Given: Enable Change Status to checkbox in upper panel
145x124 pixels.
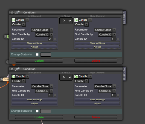Looking at the screenshot, I should 37,54.
